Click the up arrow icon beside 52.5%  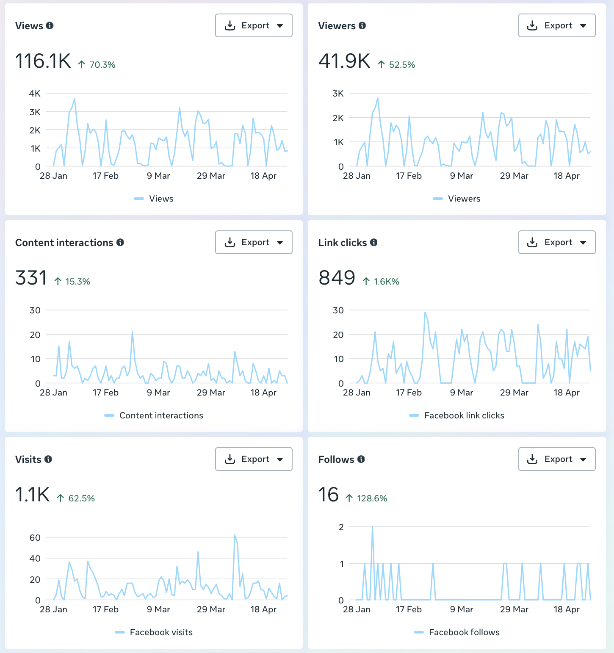[382, 64]
